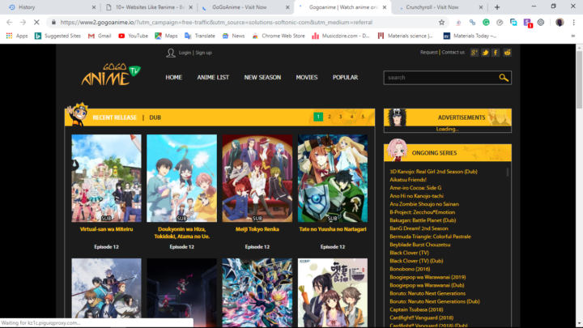Switch to the Crunchyroll - Visit Now tab
This screenshot has width=583, height=328.
[439, 7]
